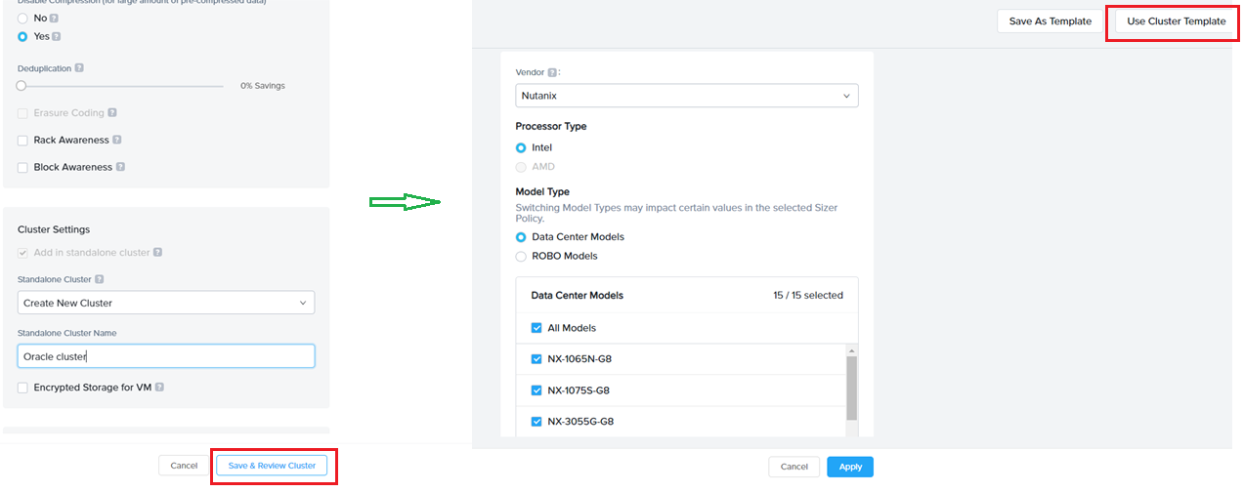This screenshot has height=492, width=1244.
Task: Enable Encrypted Storage for VM checkbox
Action: (x=22, y=388)
